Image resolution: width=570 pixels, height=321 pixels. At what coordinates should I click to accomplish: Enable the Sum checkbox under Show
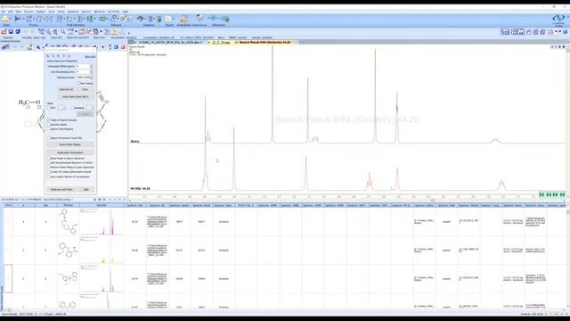tap(49, 108)
